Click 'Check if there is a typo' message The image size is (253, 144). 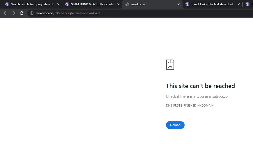[197, 97]
